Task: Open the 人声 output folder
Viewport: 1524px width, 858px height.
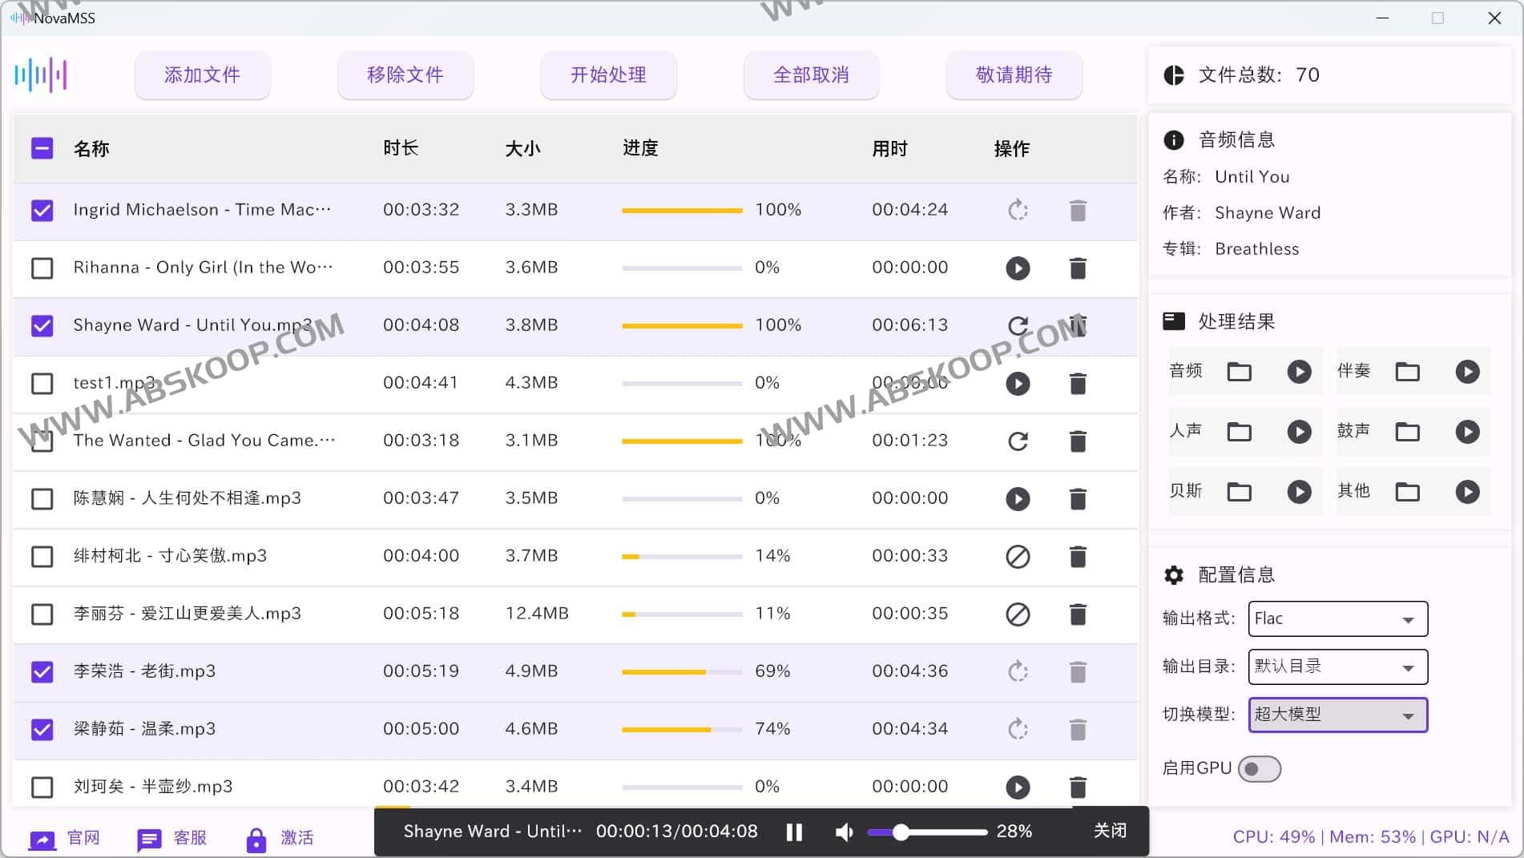Action: pos(1239,431)
